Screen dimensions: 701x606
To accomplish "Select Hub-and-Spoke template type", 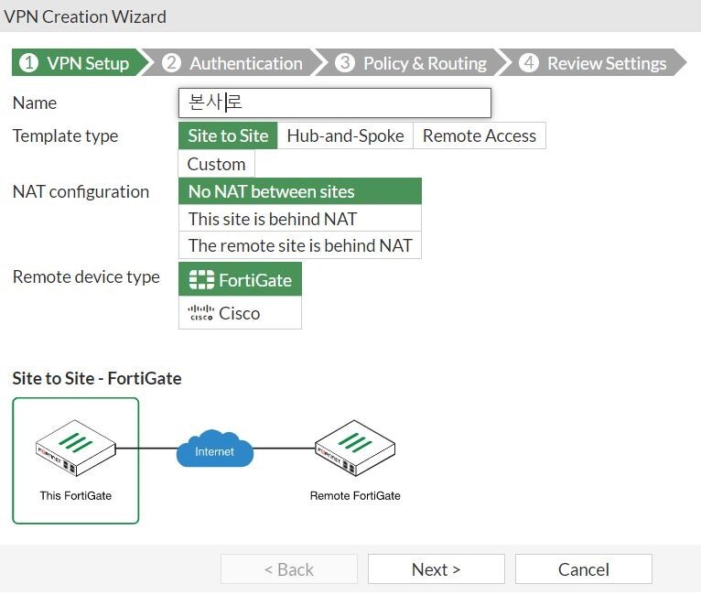I will [x=345, y=135].
